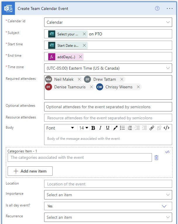Expand the Calendar id dropdown
Viewport: 178px width, 224px height.
(x=168, y=22)
